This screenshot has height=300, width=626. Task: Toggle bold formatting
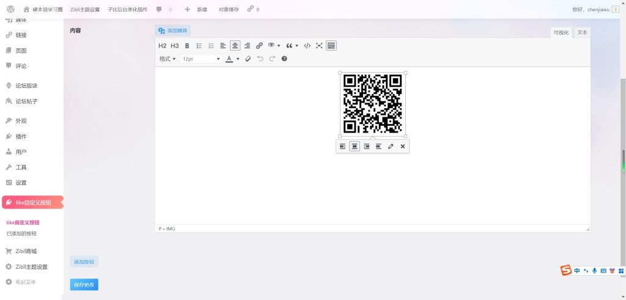(187, 46)
